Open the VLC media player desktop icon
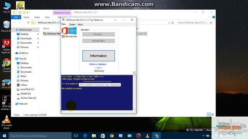This screenshot has width=248, height=139. [7, 122]
